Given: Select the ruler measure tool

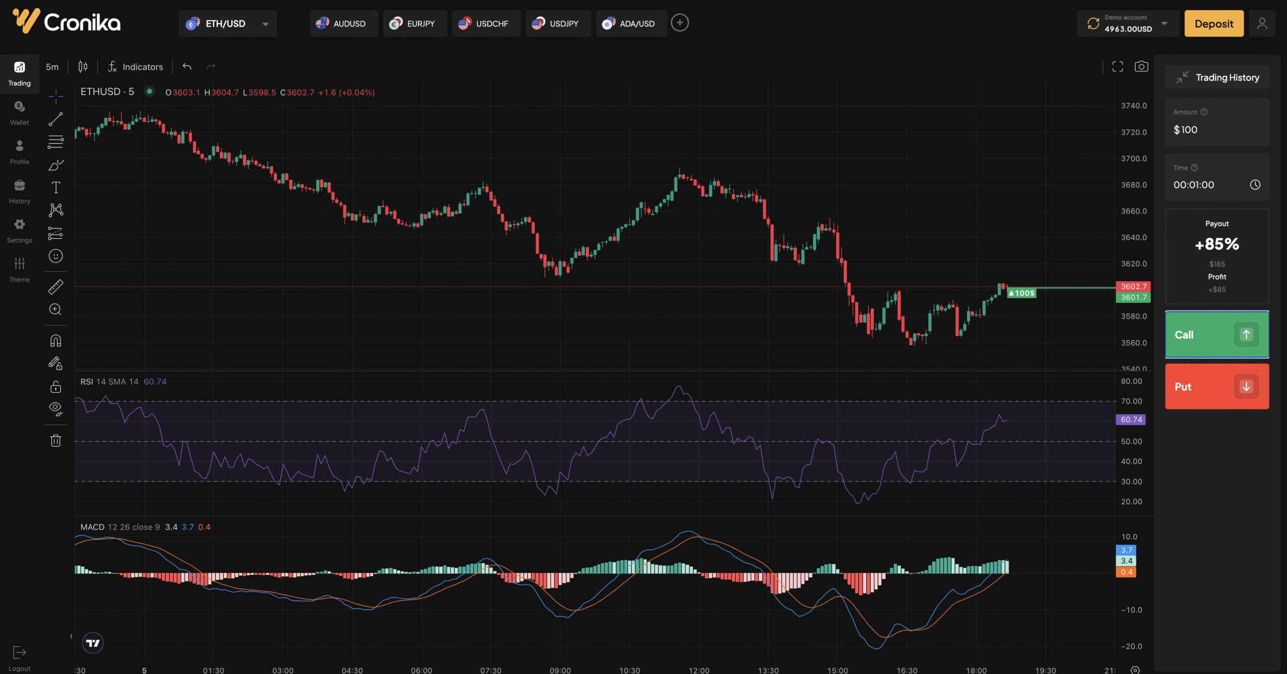Looking at the screenshot, I should tap(56, 286).
